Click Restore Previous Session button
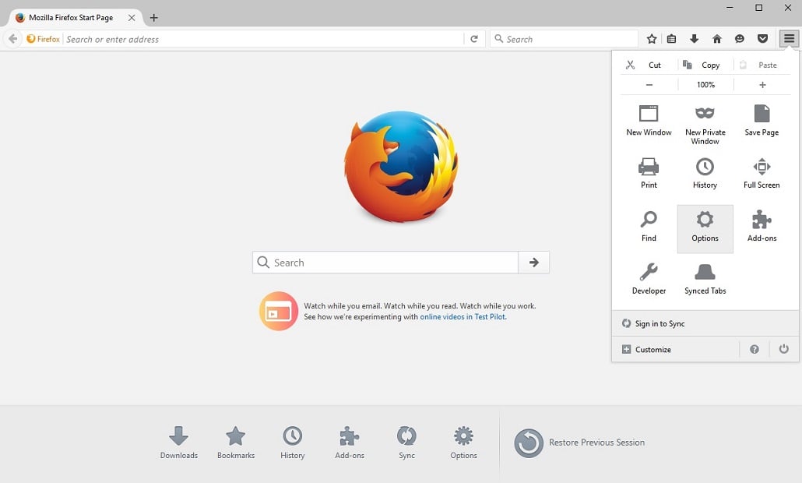 (579, 442)
